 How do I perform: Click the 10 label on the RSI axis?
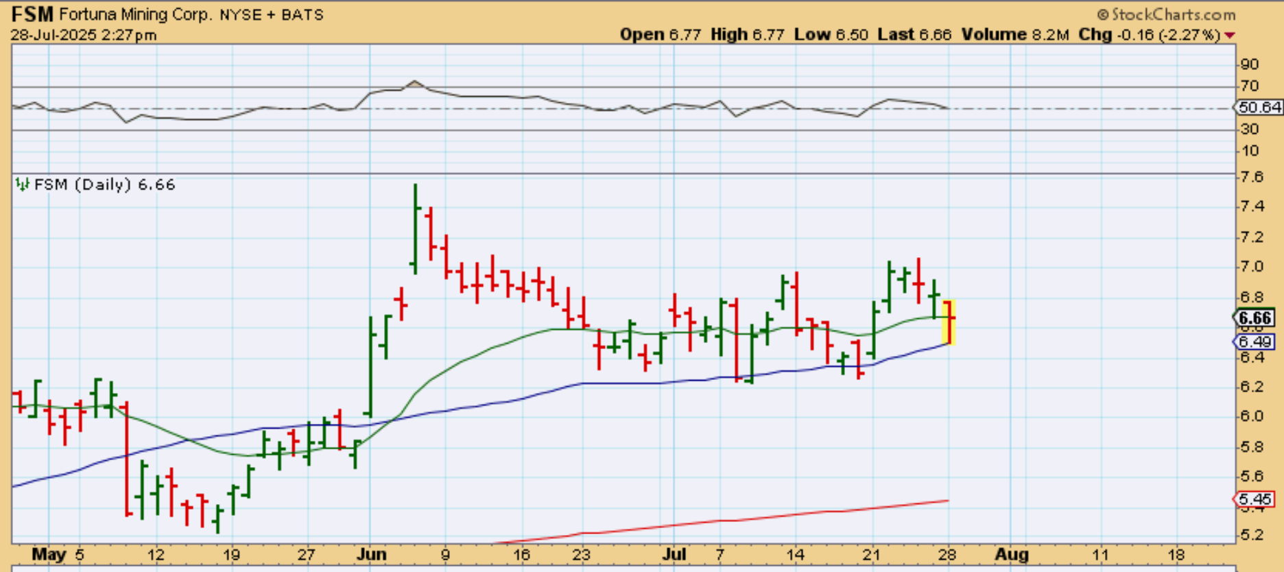click(x=1250, y=151)
